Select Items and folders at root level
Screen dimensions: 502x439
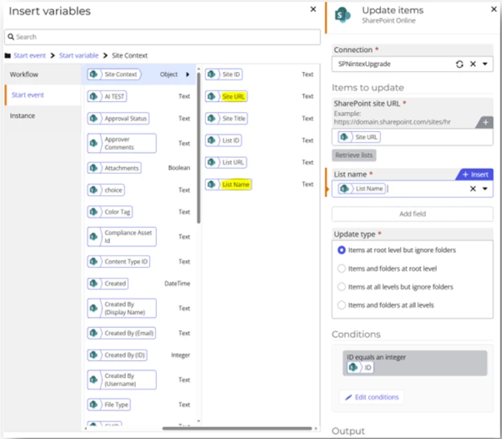click(x=341, y=268)
